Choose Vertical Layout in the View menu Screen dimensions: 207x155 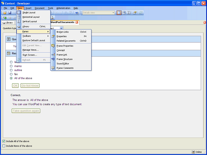coord(33,21)
